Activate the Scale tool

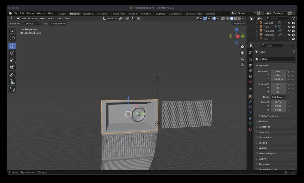pyautogui.click(x=12, y=60)
